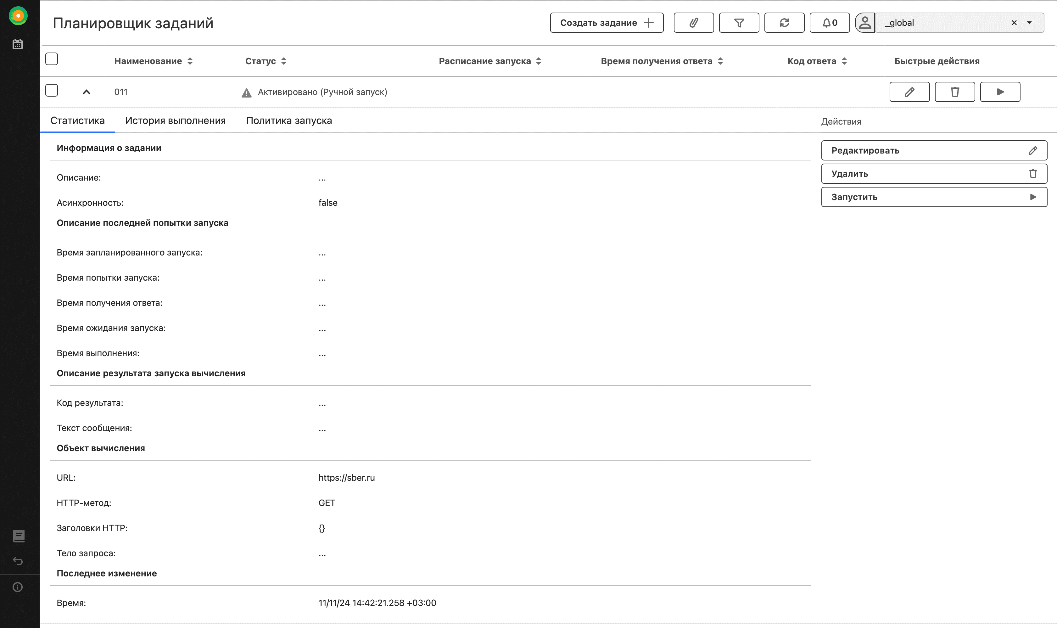This screenshot has width=1057, height=628.
Task: Check the checkbox for task 011
Action: coord(52,91)
